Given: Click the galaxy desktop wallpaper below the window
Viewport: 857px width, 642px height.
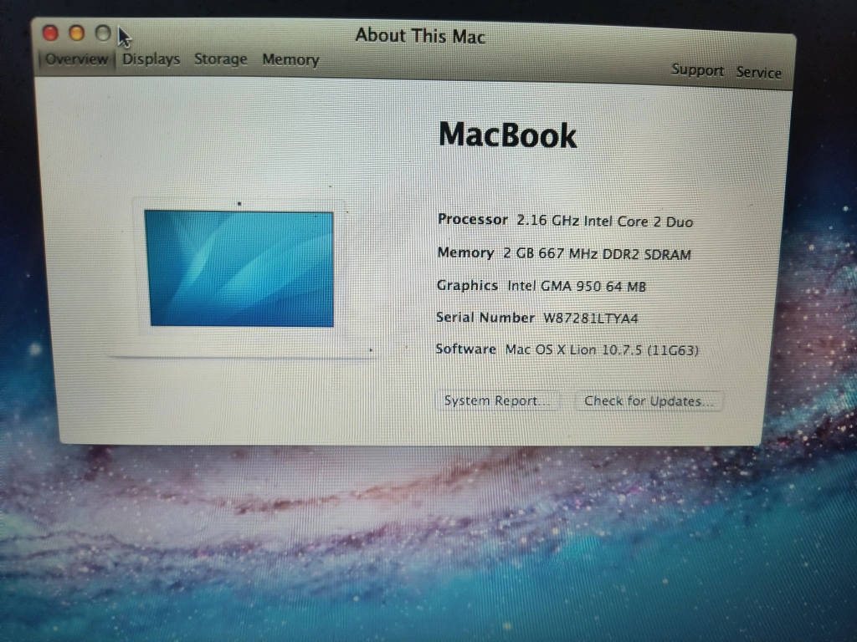Looking at the screenshot, I should click(x=418, y=535).
